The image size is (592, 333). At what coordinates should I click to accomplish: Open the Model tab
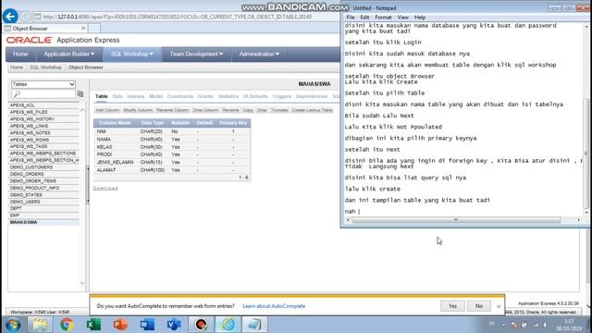point(155,96)
